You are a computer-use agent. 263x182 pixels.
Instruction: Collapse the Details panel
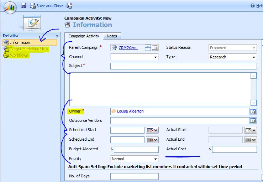tap(57, 36)
